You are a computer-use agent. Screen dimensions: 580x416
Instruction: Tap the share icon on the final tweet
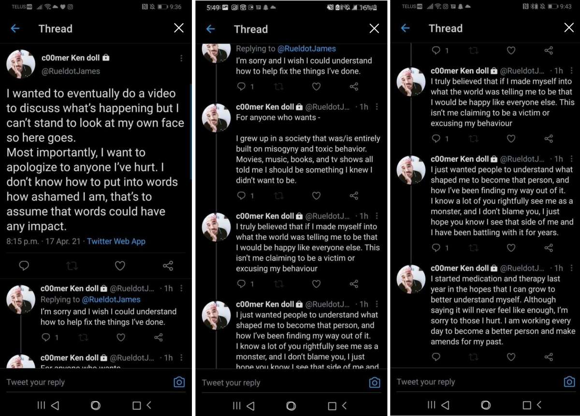coord(549,357)
